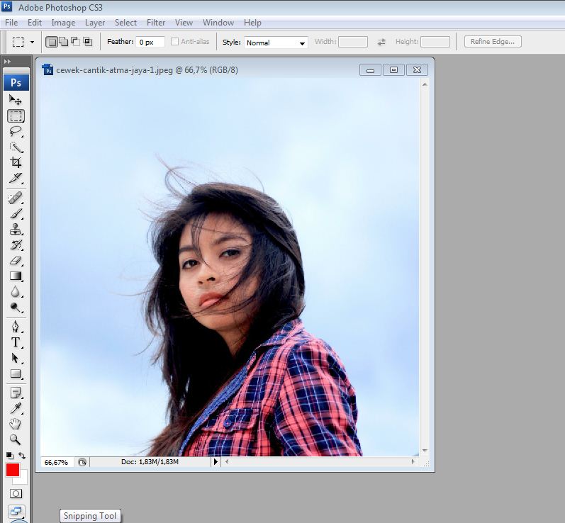565x523 pixels.
Task: Pick the white background color swatch
Action: (x=23, y=478)
